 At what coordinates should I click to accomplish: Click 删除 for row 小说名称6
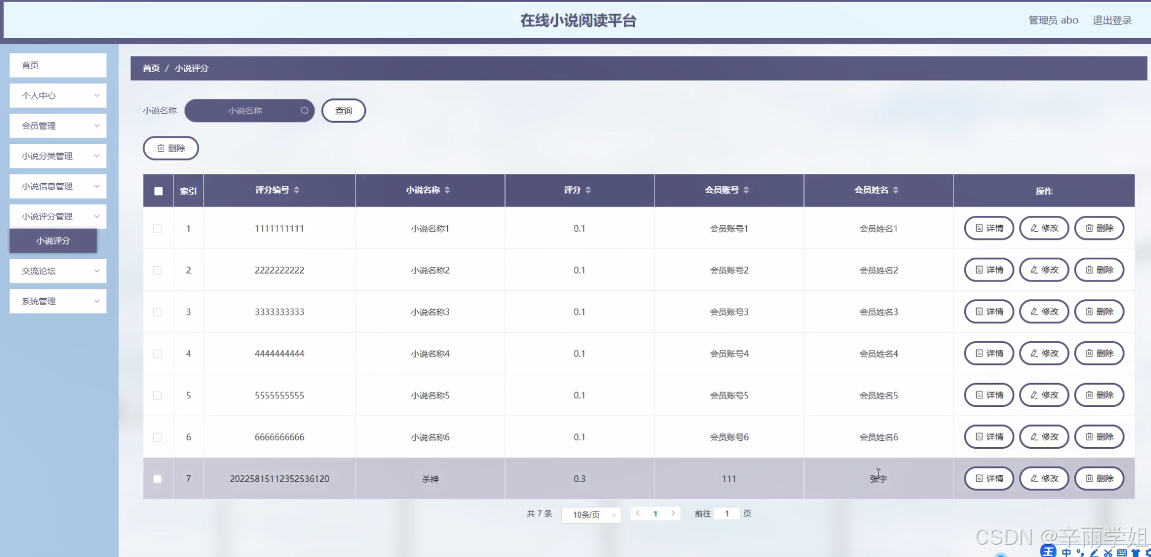[x=1099, y=437]
